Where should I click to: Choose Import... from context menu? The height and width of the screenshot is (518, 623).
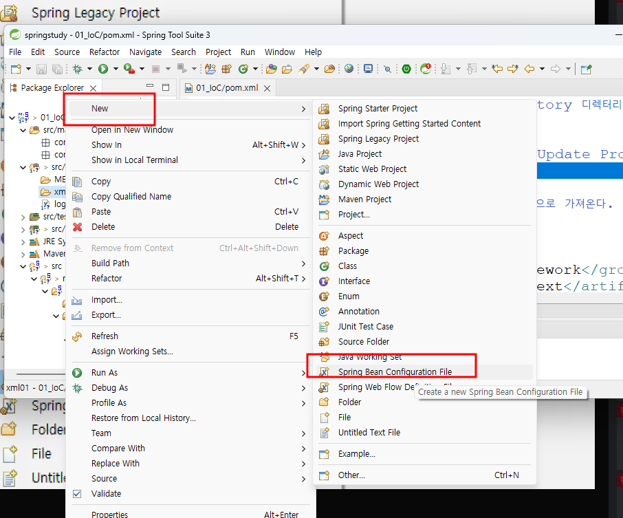click(190, 300)
